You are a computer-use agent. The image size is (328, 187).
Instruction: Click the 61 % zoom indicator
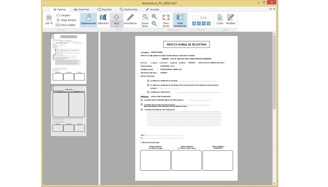[x=272, y=9]
